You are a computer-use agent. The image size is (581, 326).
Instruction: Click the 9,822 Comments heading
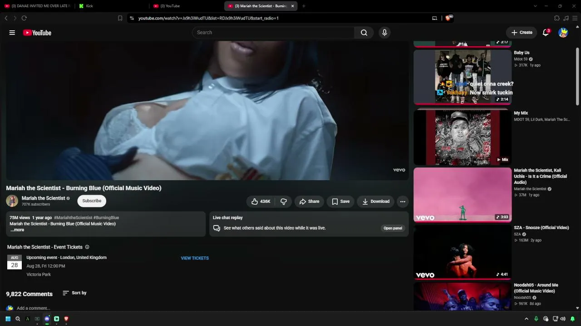click(x=29, y=294)
